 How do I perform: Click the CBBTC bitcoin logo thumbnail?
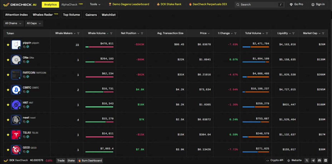tap(16, 89)
